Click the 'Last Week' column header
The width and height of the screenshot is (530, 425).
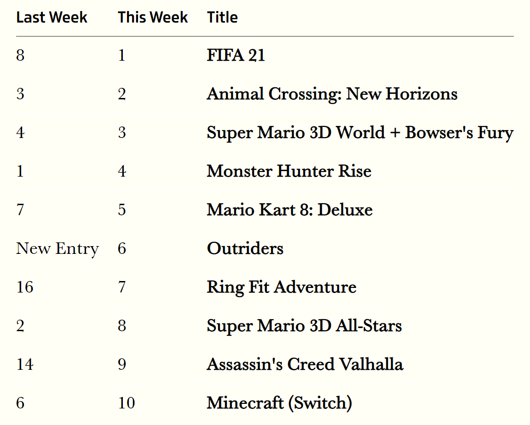point(52,17)
